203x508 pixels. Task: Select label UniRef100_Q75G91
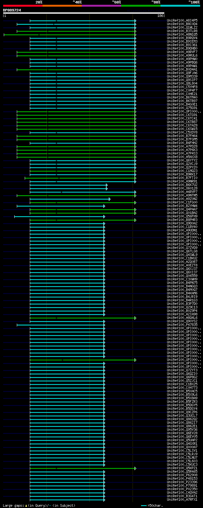[182, 108]
